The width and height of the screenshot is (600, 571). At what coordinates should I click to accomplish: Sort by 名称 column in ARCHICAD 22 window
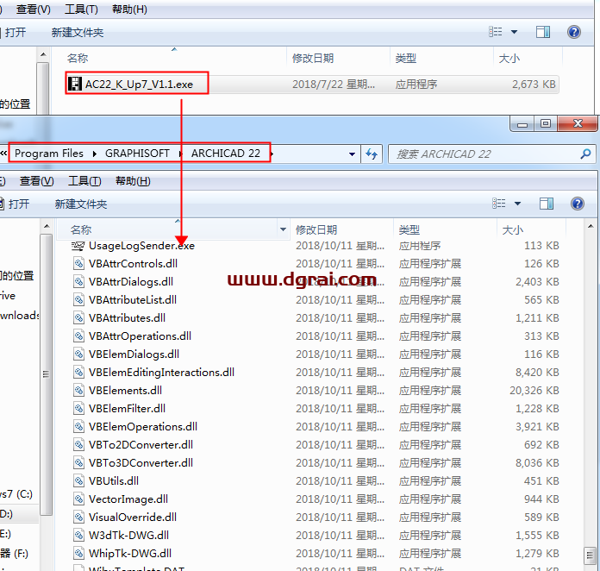pyautogui.click(x=81, y=229)
